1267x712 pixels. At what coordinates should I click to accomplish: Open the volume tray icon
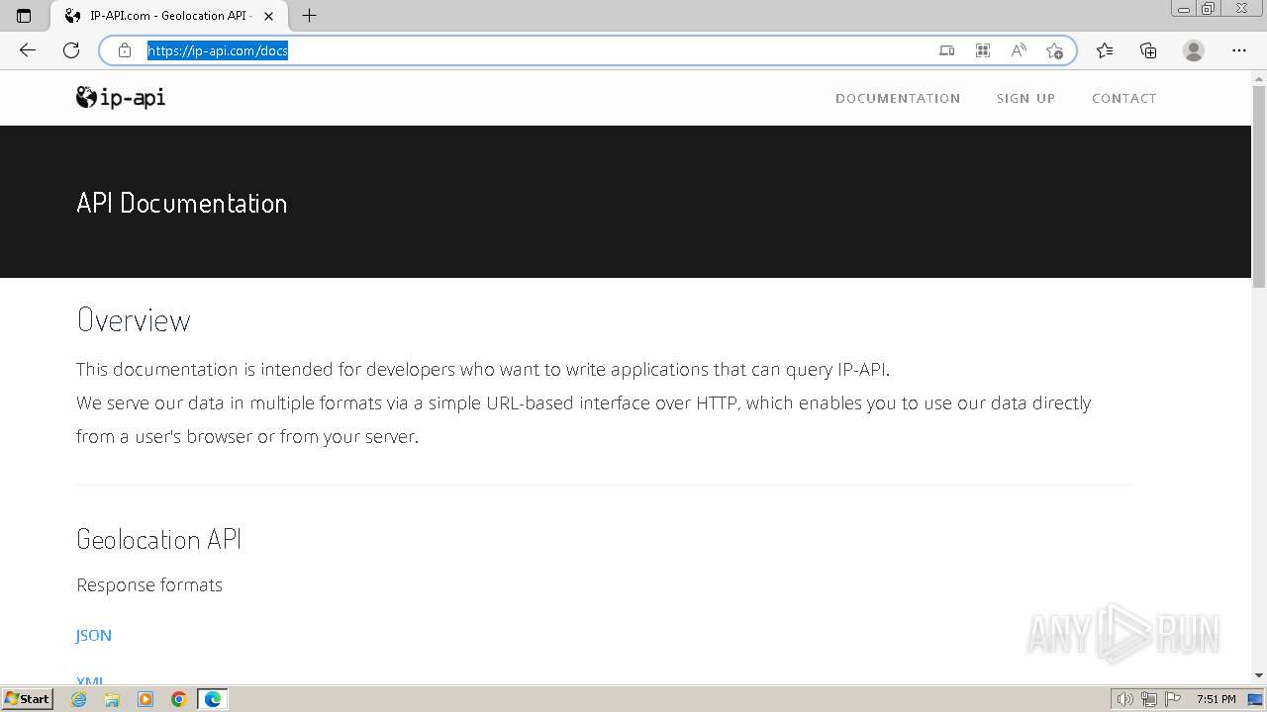point(1124,699)
